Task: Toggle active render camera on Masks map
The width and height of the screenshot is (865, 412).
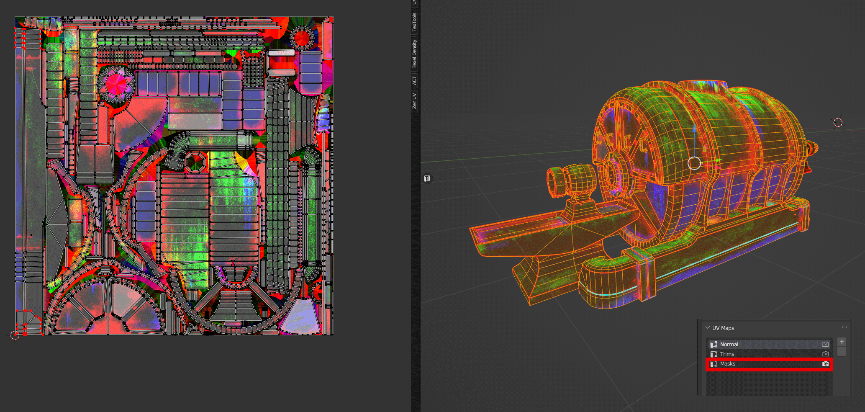Action: pyautogui.click(x=825, y=364)
